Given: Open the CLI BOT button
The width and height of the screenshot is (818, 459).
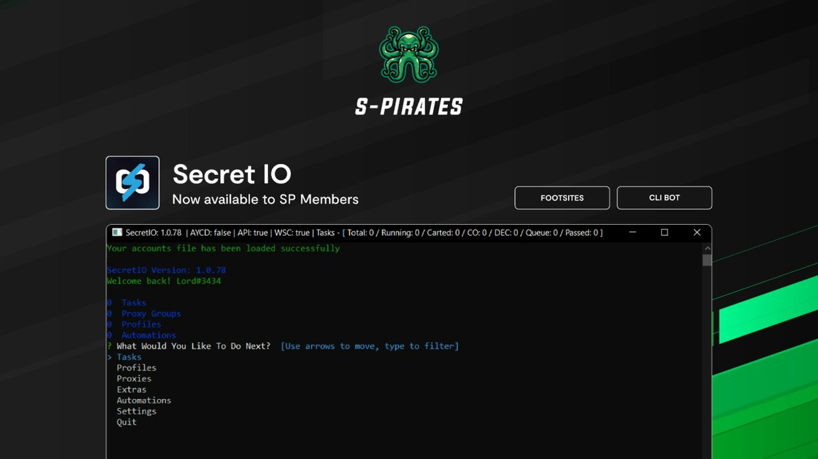Looking at the screenshot, I should click(664, 197).
